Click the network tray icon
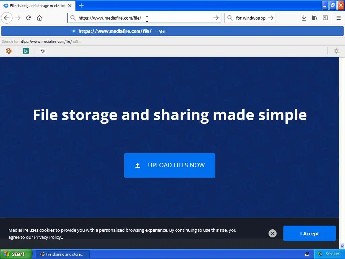The height and width of the screenshot is (259, 345). pyautogui.click(x=320, y=254)
